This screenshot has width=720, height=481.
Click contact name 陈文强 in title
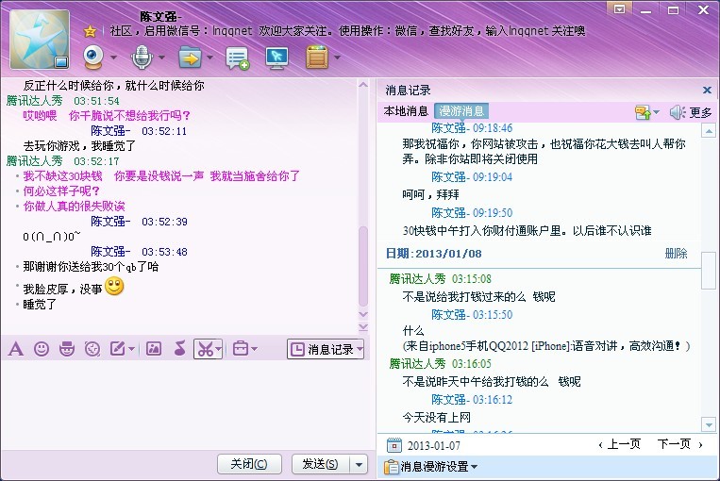(x=160, y=17)
